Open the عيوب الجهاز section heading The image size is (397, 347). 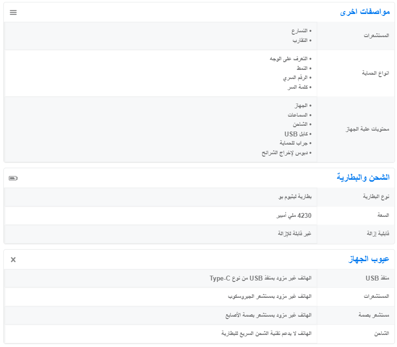click(x=369, y=260)
